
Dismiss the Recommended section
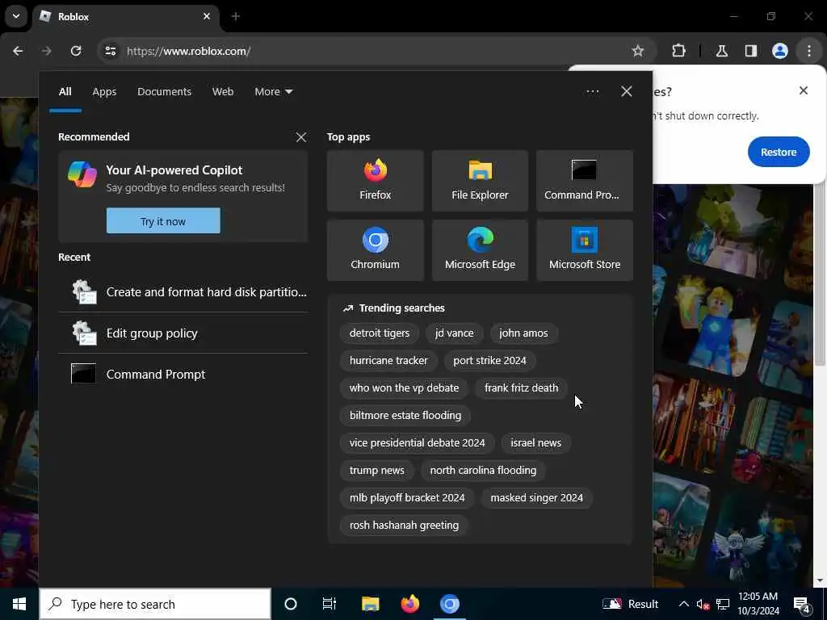(301, 137)
